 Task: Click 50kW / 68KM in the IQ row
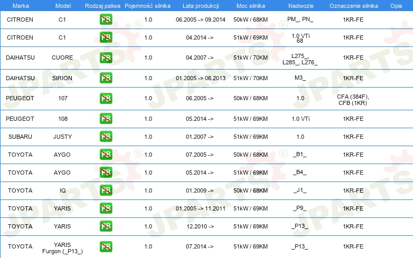(x=250, y=190)
